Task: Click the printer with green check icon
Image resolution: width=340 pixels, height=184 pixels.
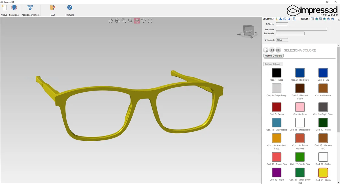Action: pos(324,19)
